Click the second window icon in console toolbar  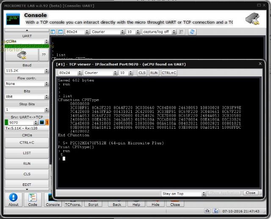(x=60, y=32)
